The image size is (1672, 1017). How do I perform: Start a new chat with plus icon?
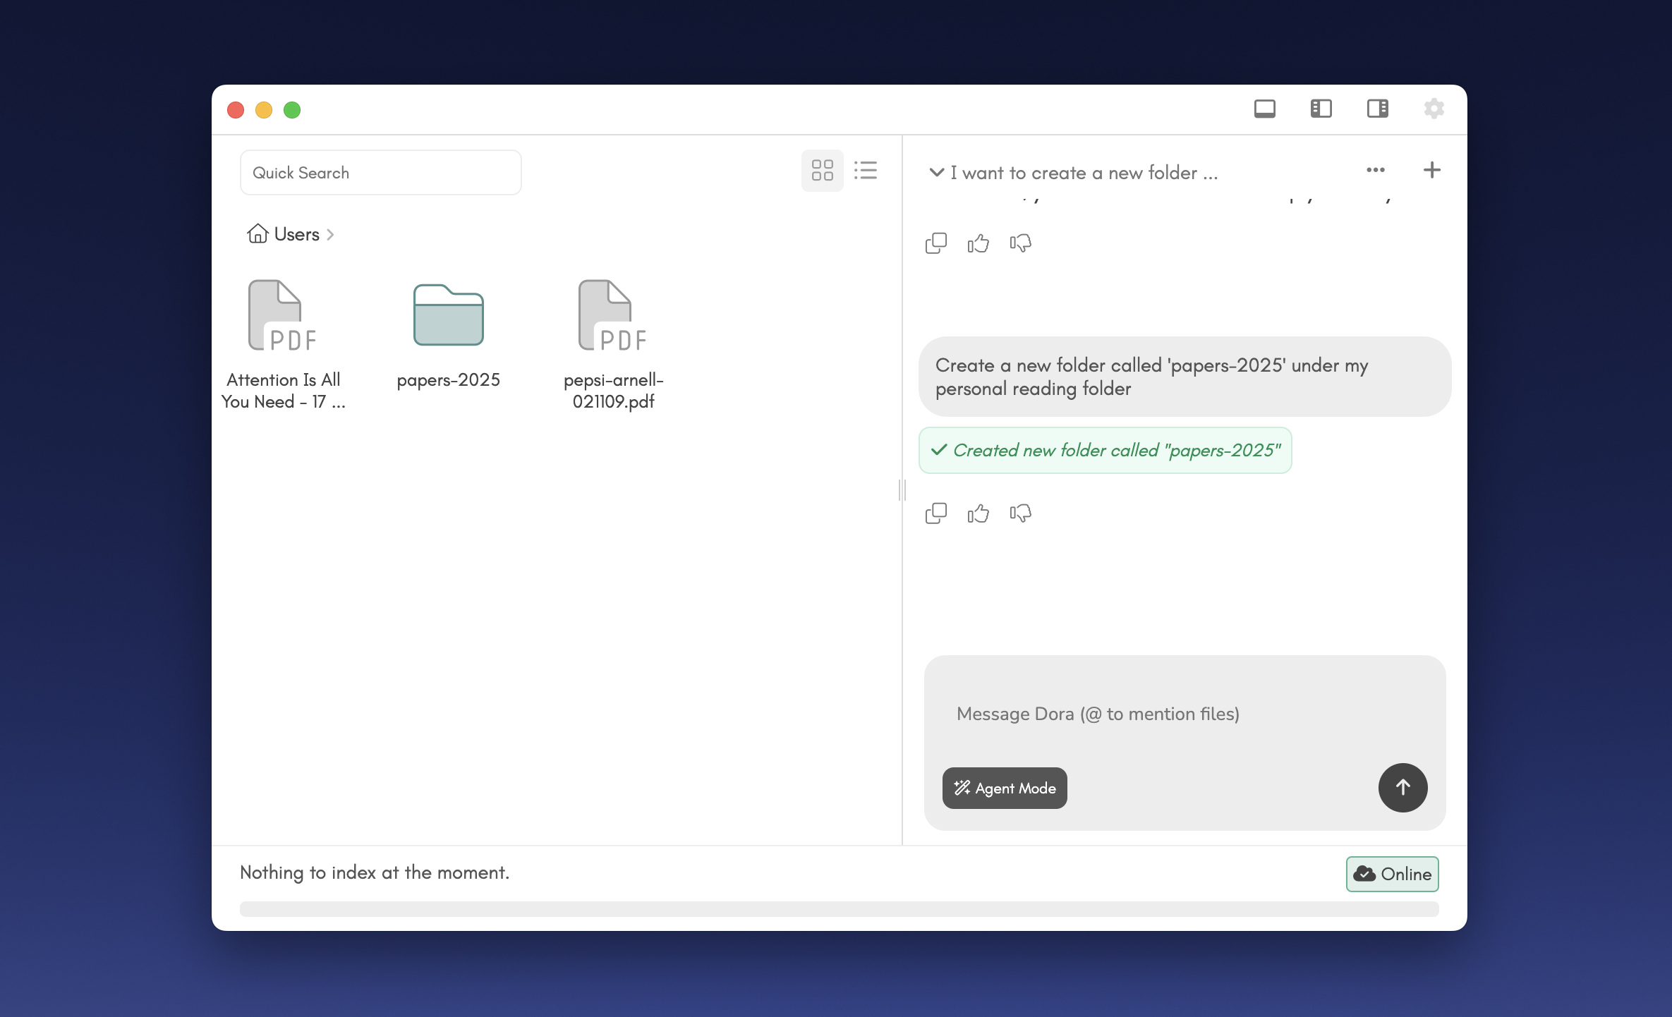[x=1431, y=170]
